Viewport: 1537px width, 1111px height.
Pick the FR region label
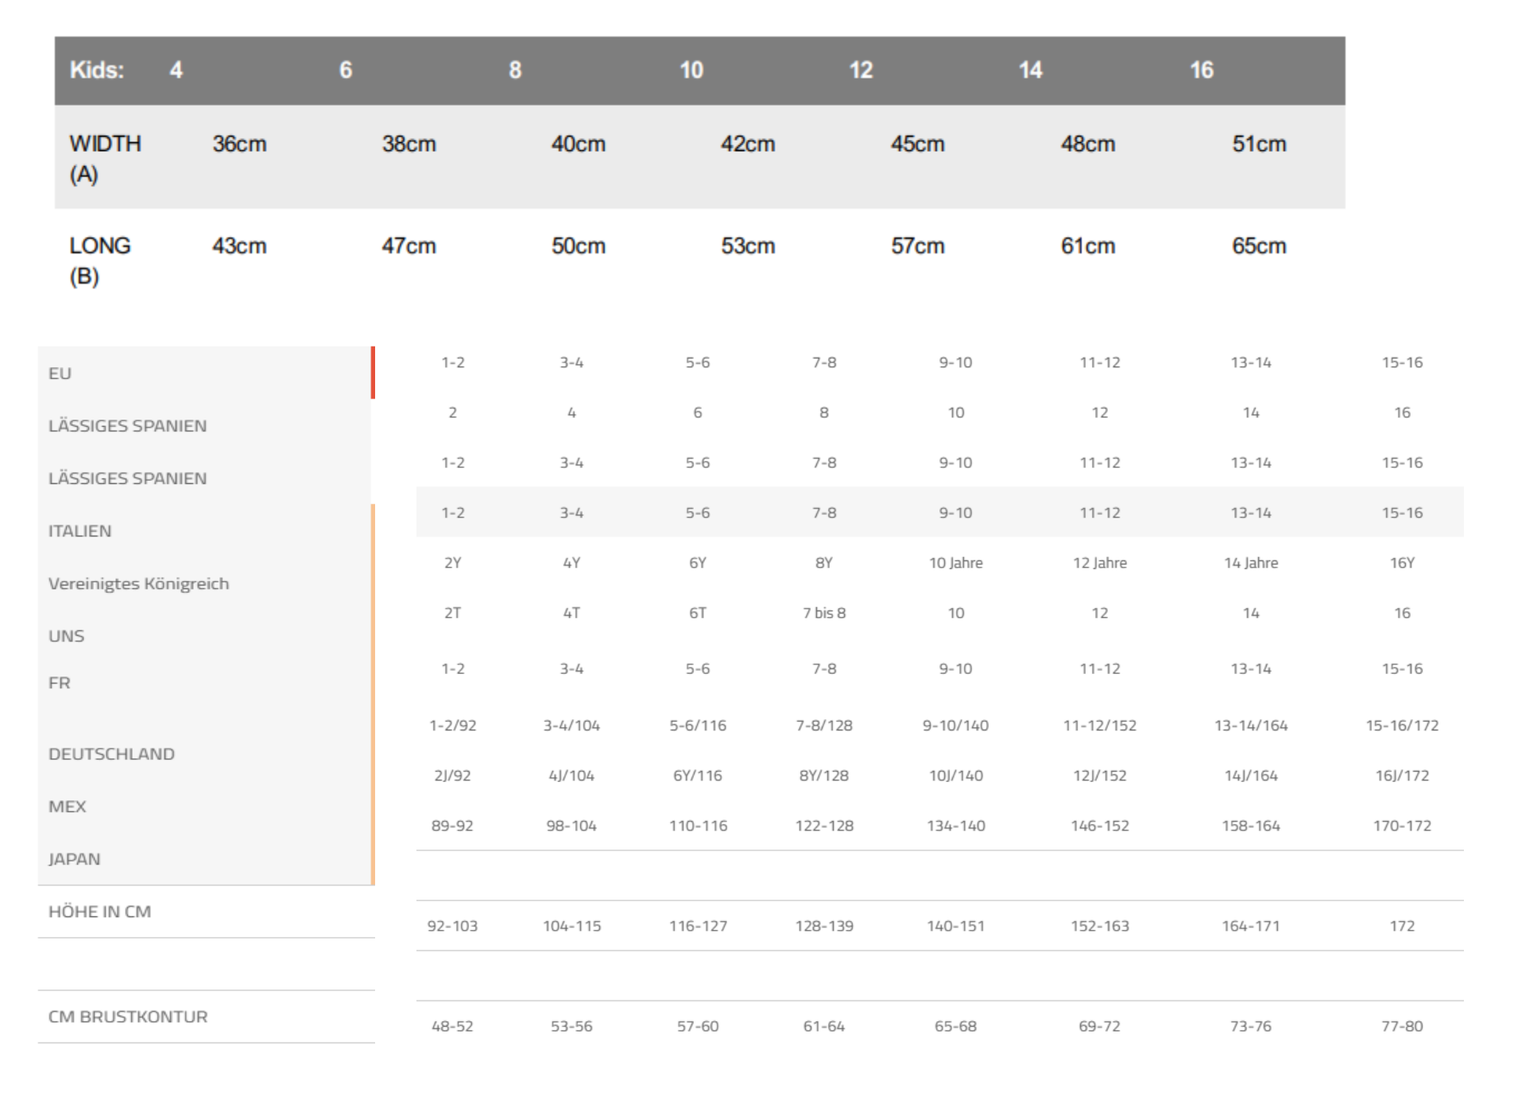[x=59, y=683]
